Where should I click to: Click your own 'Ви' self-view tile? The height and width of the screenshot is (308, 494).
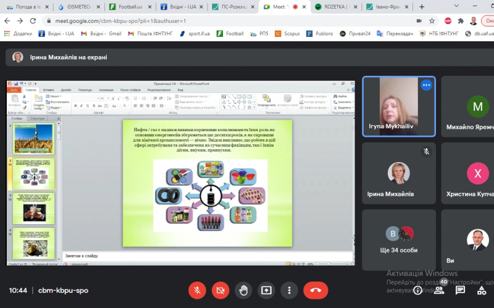point(467,240)
